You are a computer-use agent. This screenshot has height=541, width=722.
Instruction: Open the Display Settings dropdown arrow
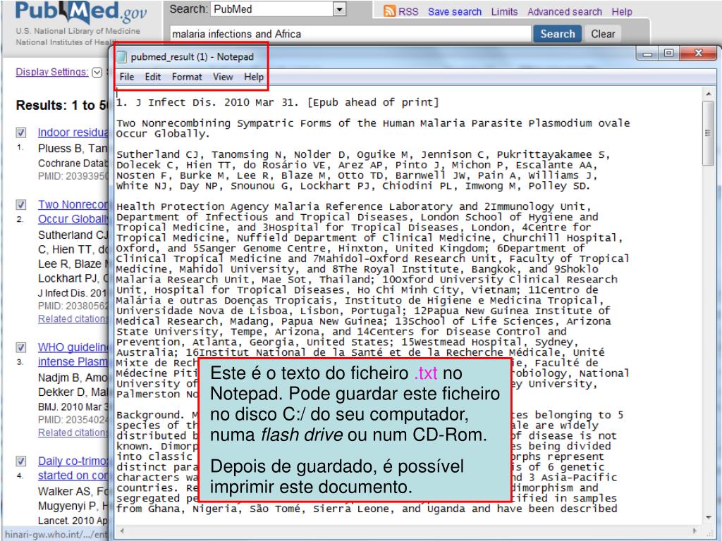[x=97, y=73]
